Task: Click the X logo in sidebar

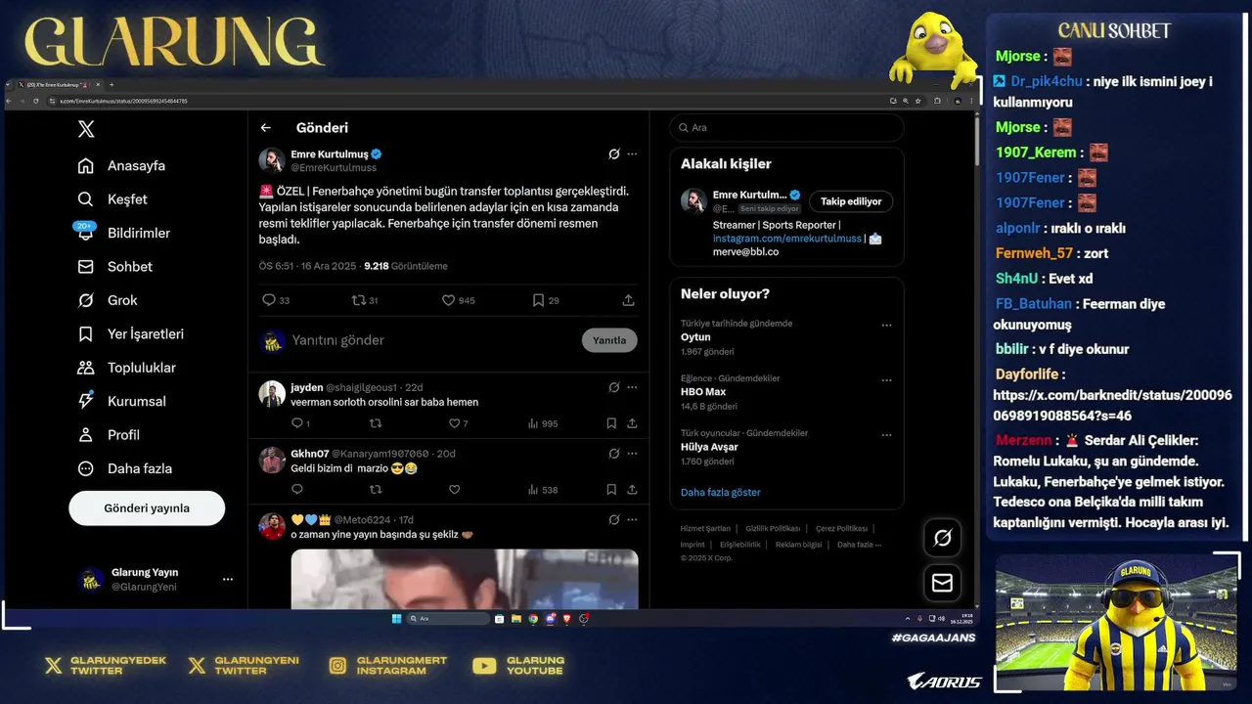Action: (x=86, y=129)
